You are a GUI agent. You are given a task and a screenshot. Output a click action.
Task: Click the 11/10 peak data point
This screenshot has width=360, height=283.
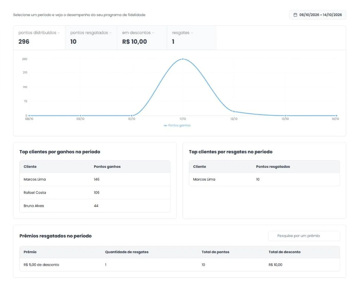[x=183, y=59]
